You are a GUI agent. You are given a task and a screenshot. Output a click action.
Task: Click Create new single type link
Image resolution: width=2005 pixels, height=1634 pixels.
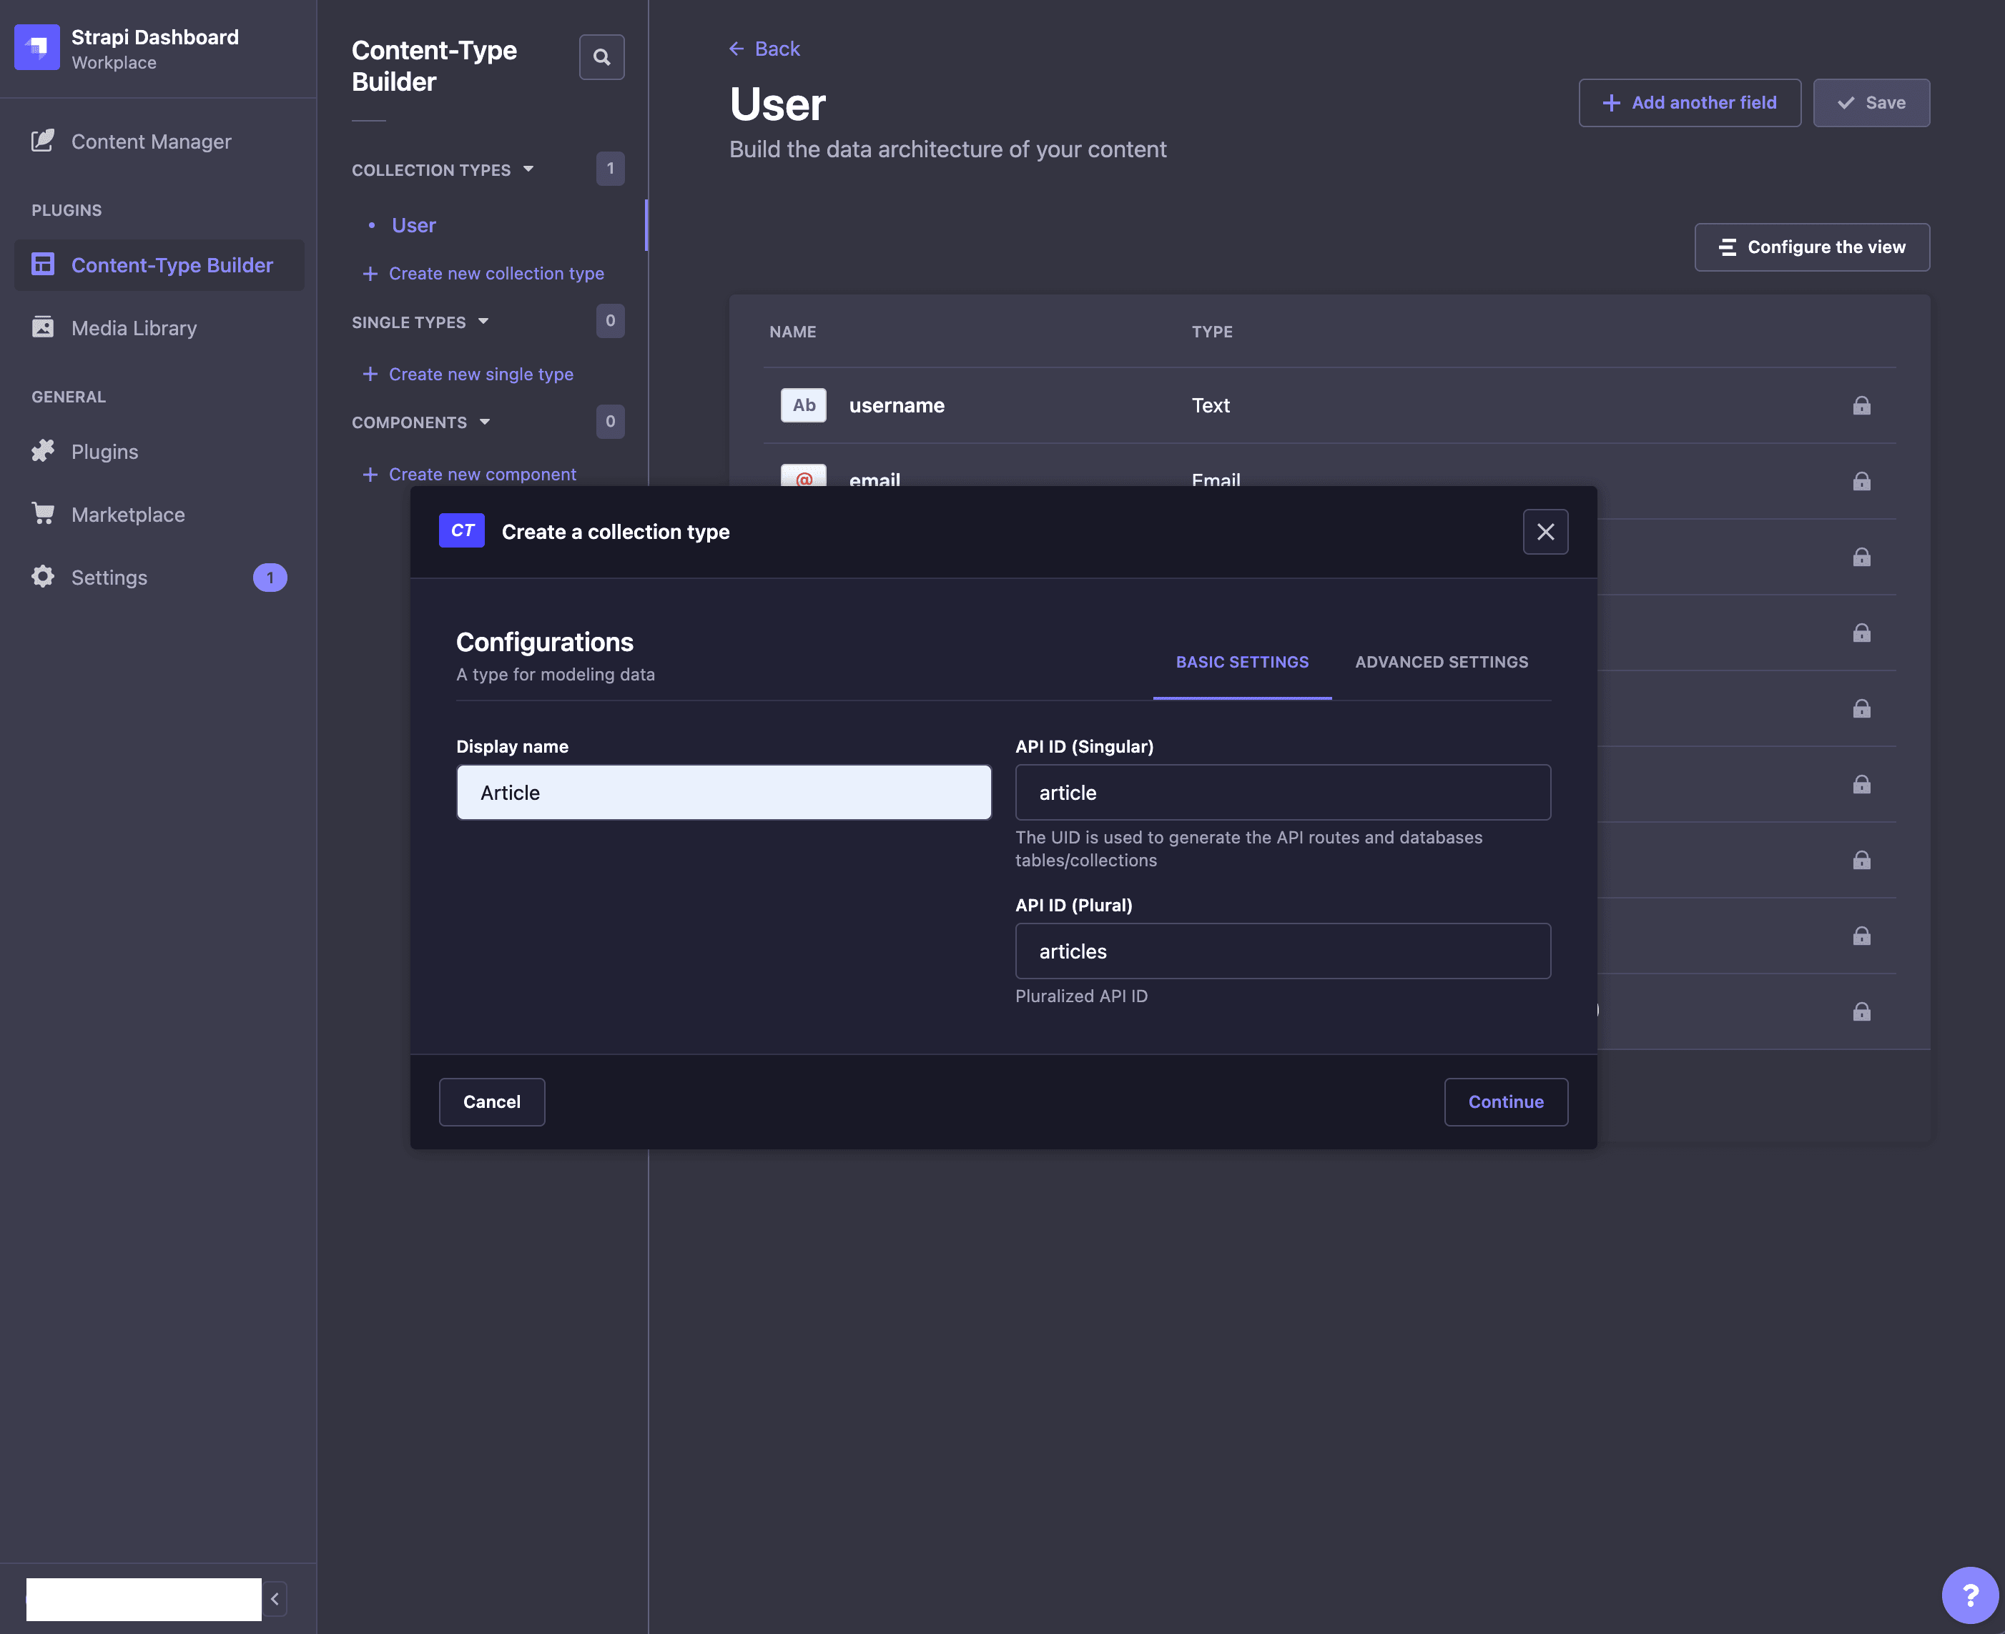pos(481,374)
